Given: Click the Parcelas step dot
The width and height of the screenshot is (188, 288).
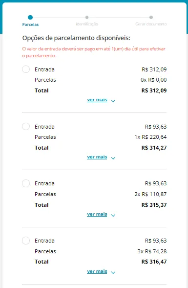Looking at the screenshot, I should (30, 17).
